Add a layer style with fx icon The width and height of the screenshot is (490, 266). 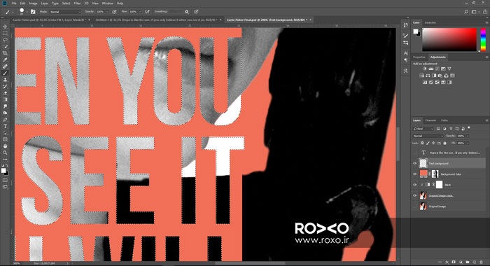[x=447, y=262]
